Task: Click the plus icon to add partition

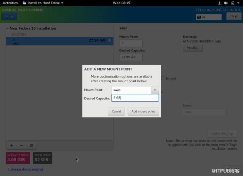Action: [x=11, y=146]
